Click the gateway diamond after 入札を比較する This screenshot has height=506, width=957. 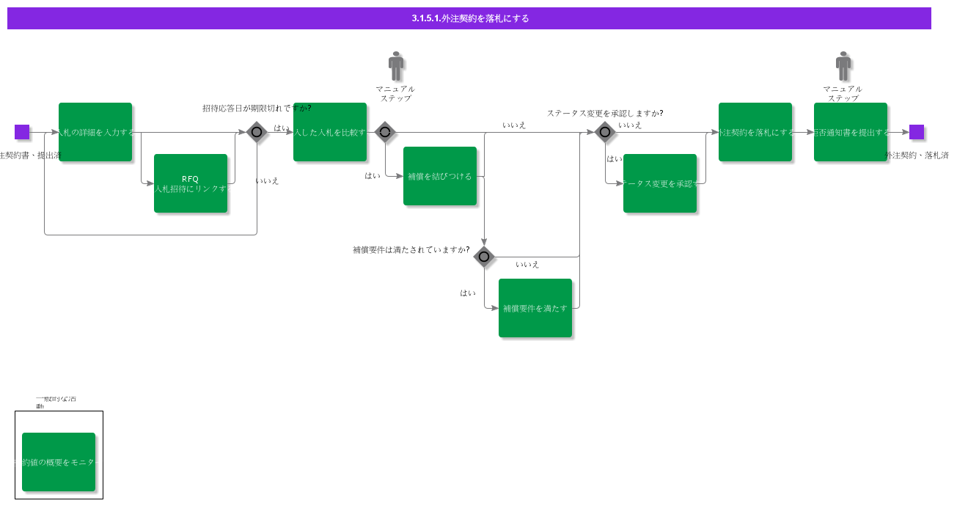tap(385, 132)
